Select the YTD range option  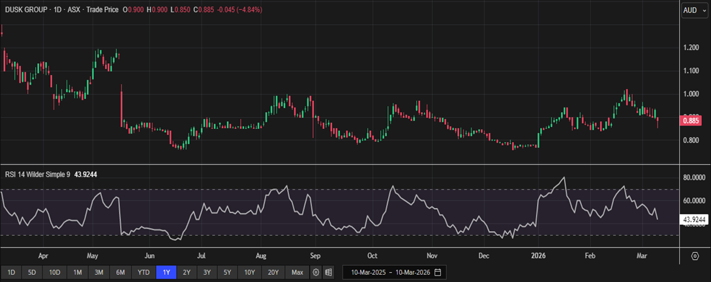coord(144,272)
